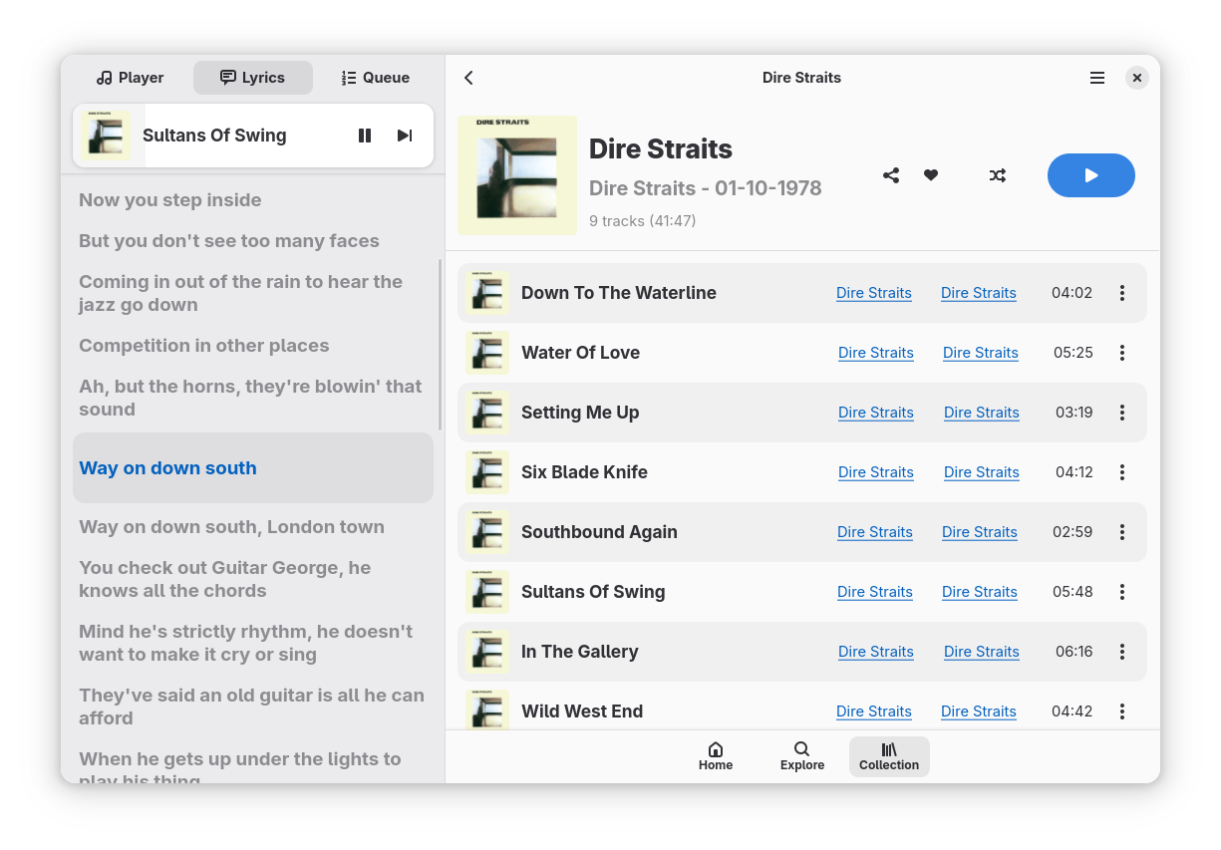Select the Down To The Waterline track title
The width and height of the screenshot is (1221, 850).
(x=619, y=293)
